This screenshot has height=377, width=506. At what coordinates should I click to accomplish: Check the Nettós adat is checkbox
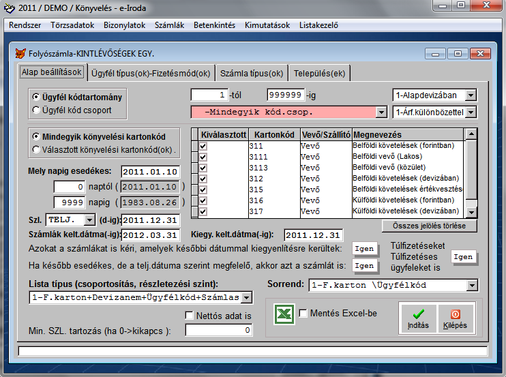click(190, 316)
